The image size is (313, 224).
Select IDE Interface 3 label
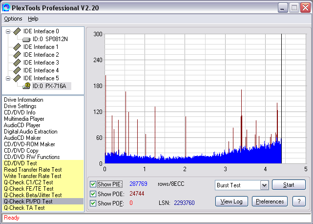click(x=41, y=63)
